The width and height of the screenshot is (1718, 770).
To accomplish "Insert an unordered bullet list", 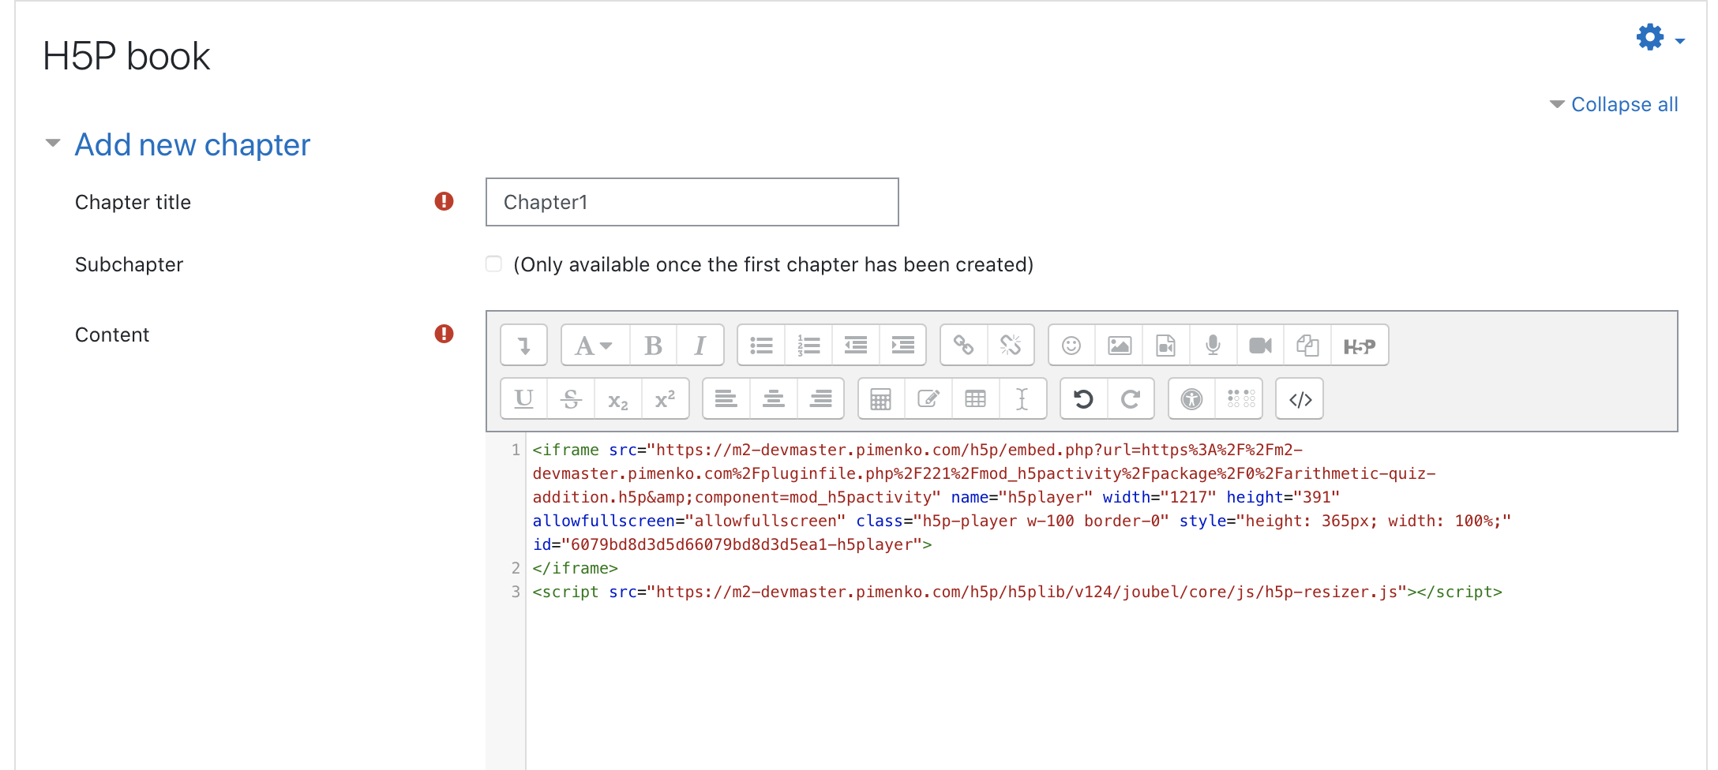I will click(761, 346).
